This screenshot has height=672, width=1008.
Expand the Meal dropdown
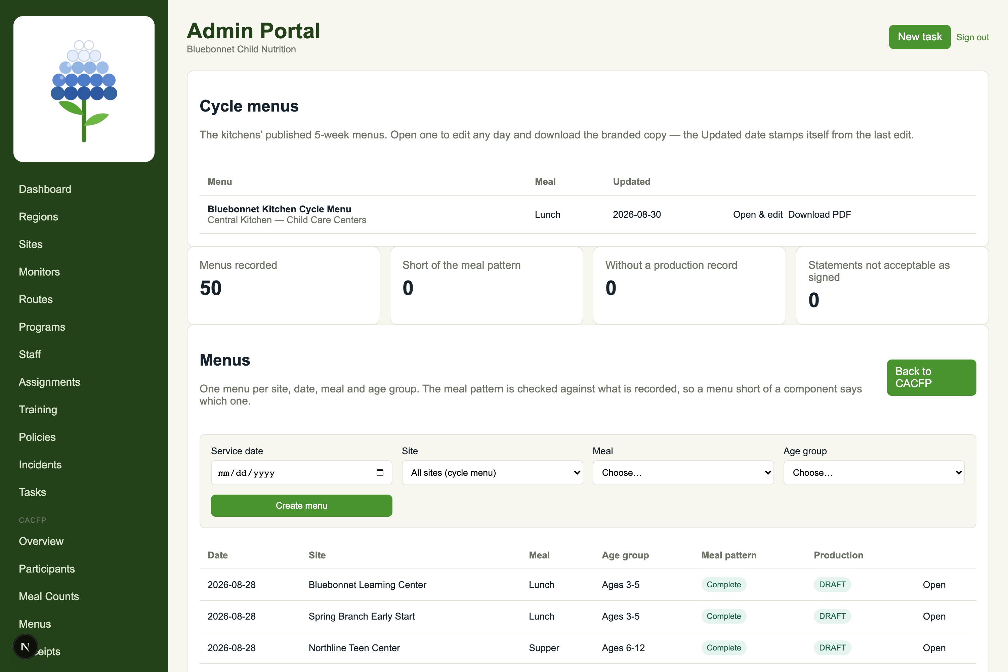coord(683,472)
